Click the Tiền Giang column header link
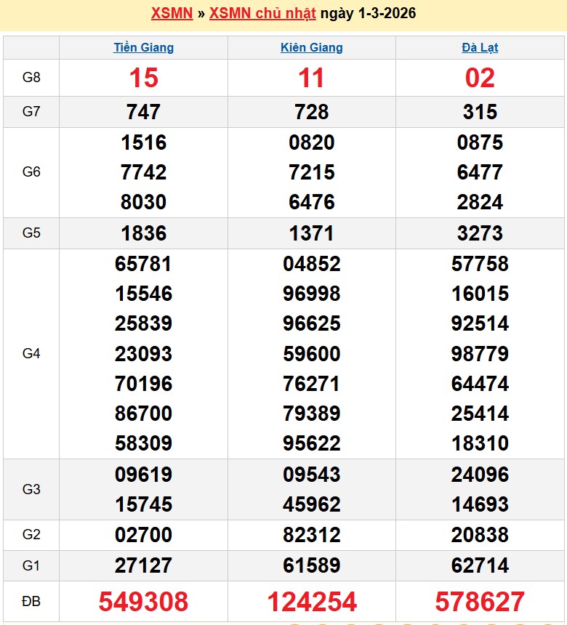This screenshot has width=567, height=625. tap(143, 48)
